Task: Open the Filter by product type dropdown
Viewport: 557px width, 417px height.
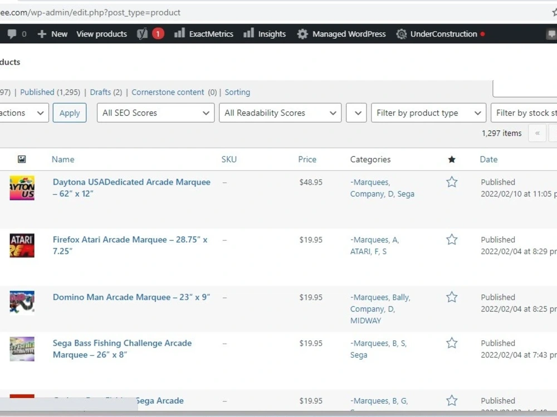Action: [x=428, y=113]
